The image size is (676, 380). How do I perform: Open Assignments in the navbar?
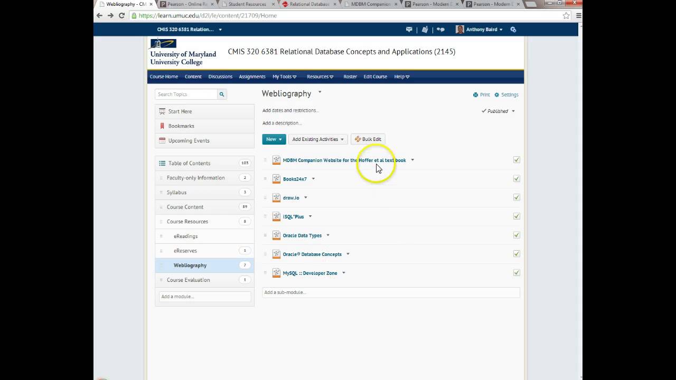252,77
